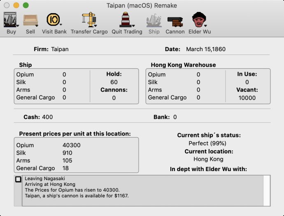Image resolution: width=284 pixels, height=216 pixels.
Task: Click the message log scrollbar track
Action: point(267,190)
